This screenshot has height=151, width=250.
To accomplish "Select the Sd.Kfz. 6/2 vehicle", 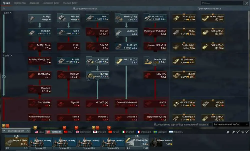I will coord(126,47).
